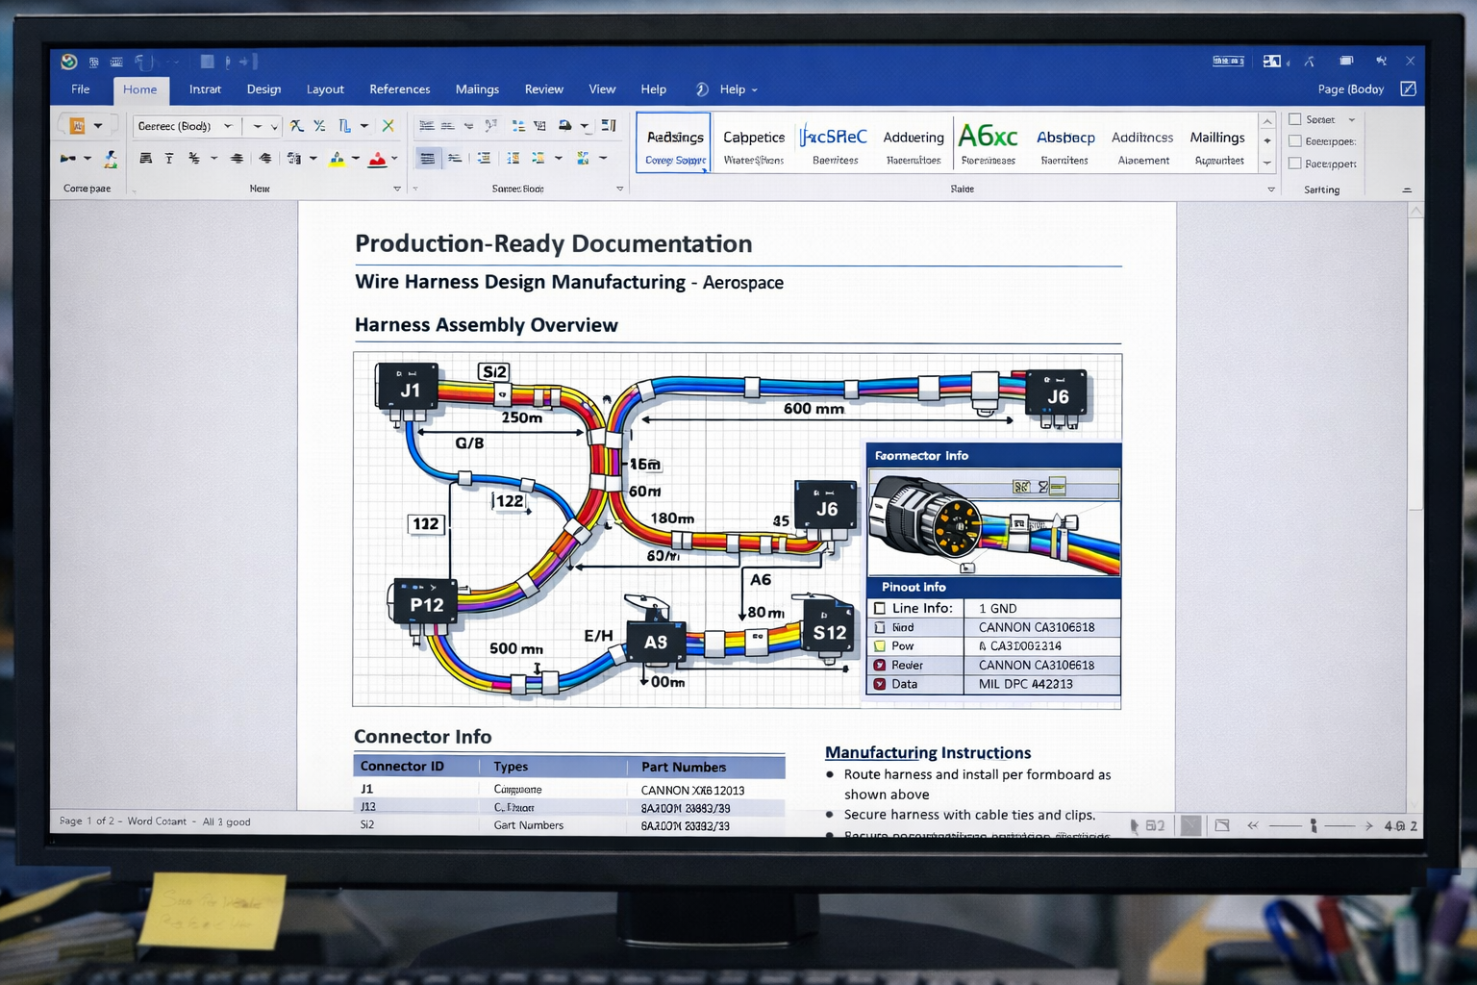
Task: Uncheck the red 'Reder' row checkbox
Action: (x=879, y=665)
